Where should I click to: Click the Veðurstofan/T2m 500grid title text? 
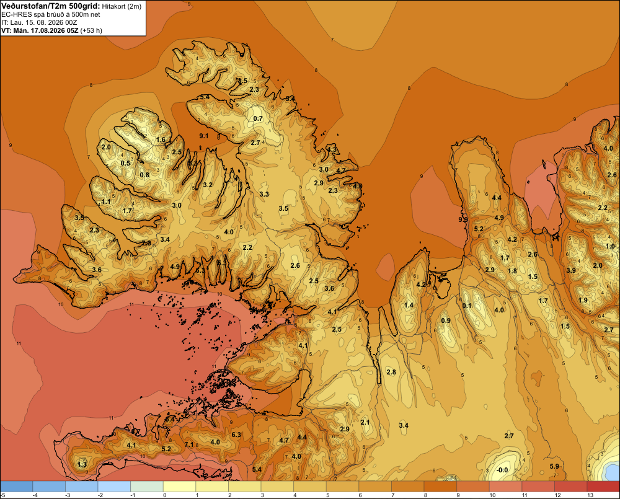[51, 6]
